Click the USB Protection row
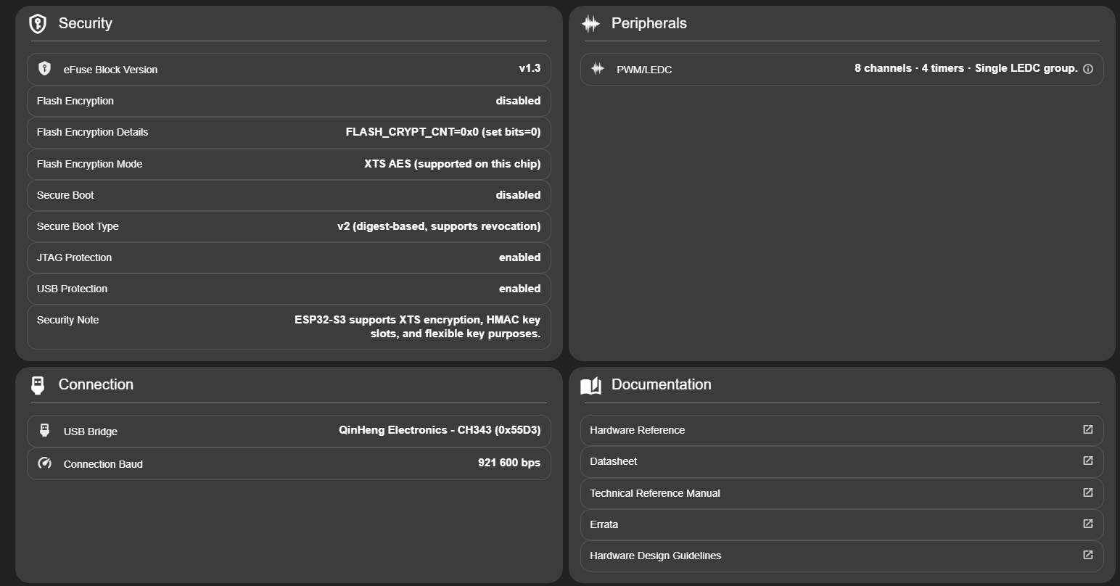 click(x=289, y=289)
